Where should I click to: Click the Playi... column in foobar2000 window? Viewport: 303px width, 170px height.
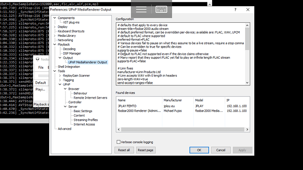click(x=40, y=89)
